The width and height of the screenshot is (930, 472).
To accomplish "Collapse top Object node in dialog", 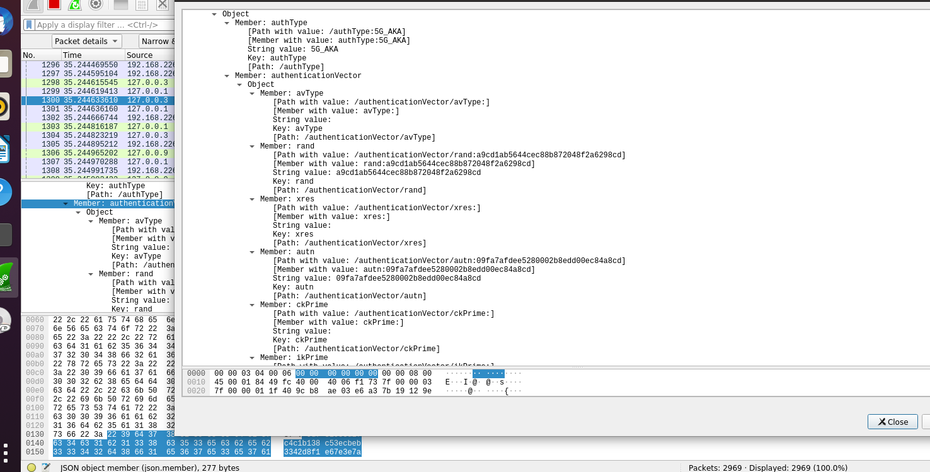I will click(215, 14).
